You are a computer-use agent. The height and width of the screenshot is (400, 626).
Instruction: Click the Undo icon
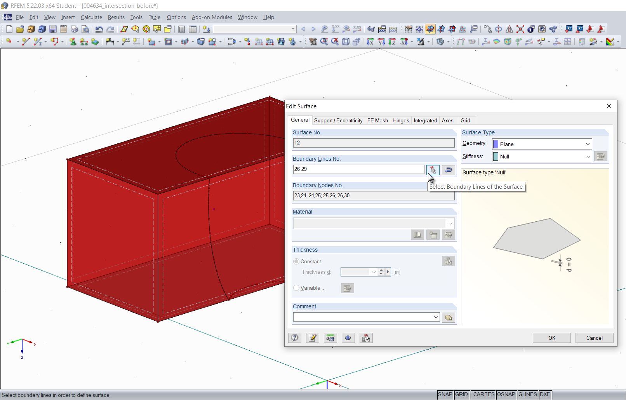pos(100,29)
